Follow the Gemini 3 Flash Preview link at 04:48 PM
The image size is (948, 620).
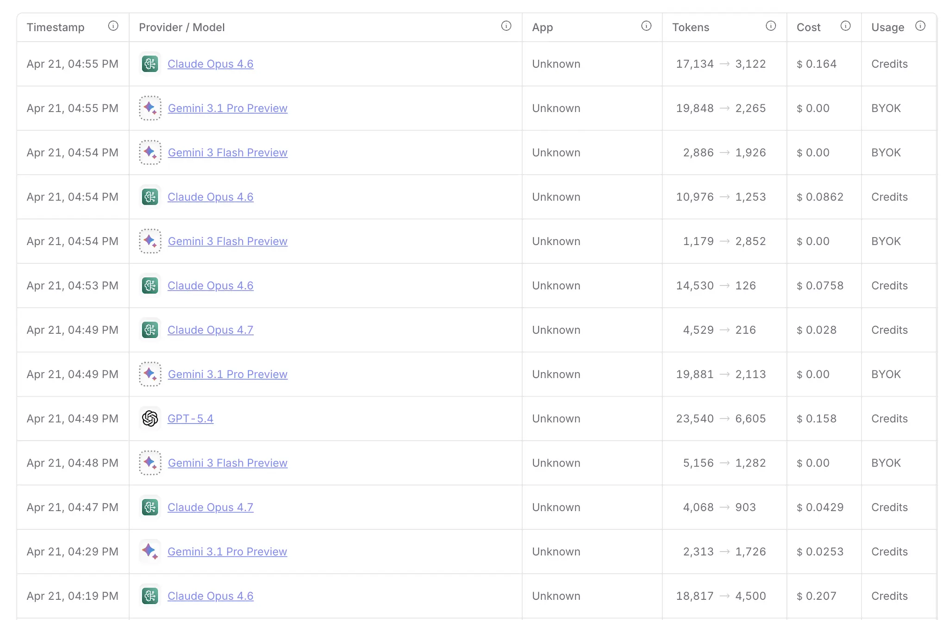coord(227,463)
